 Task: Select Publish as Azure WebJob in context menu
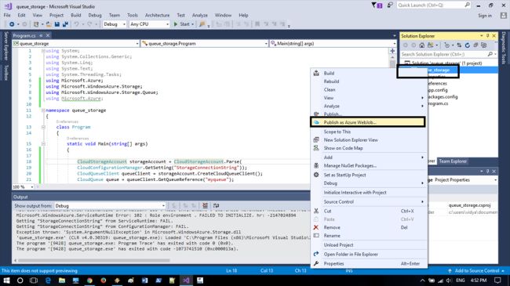point(368,122)
